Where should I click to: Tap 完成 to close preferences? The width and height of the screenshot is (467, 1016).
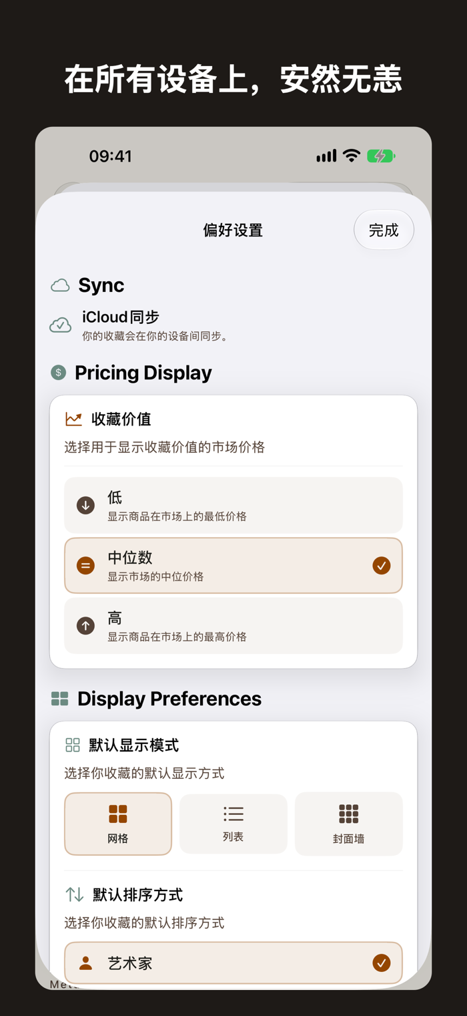(384, 230)
